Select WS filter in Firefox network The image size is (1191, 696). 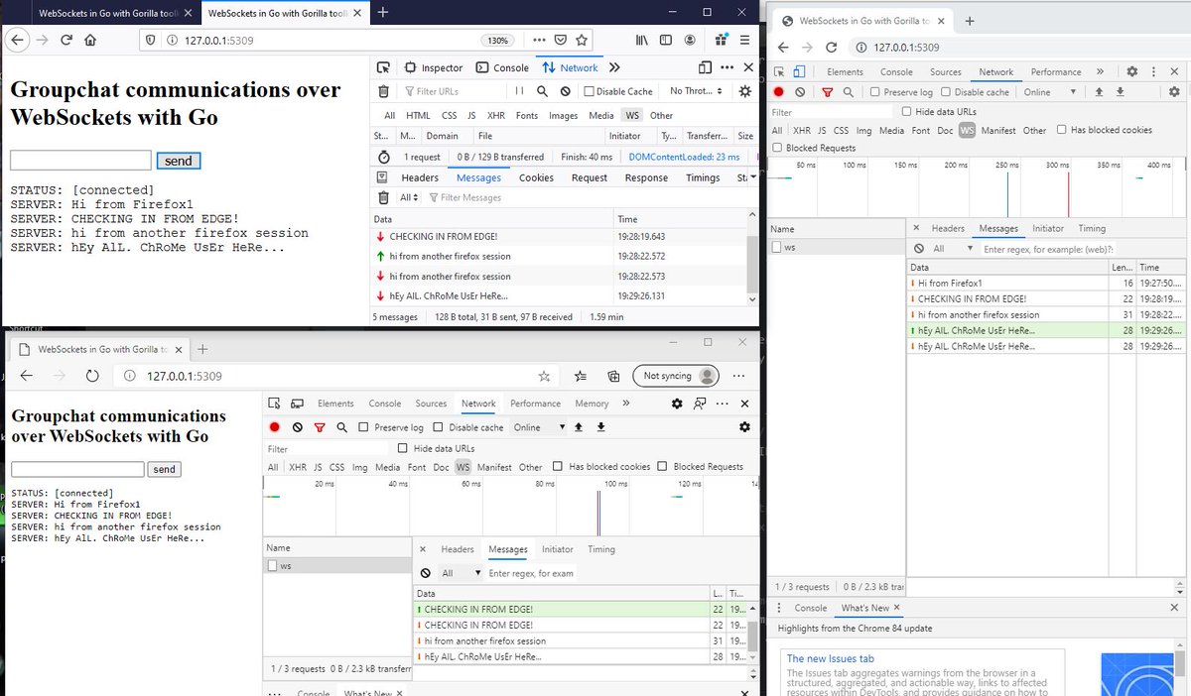(632, 115)
